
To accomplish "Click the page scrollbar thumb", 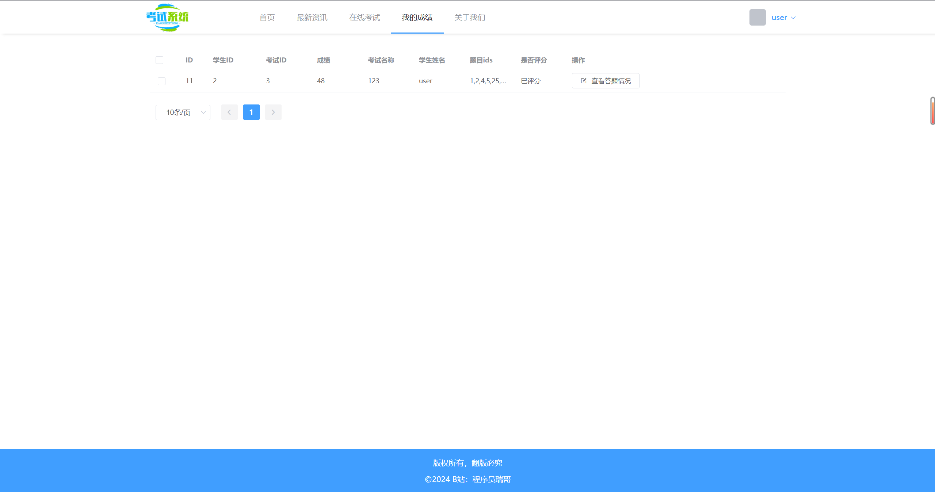I will point(932,111).
